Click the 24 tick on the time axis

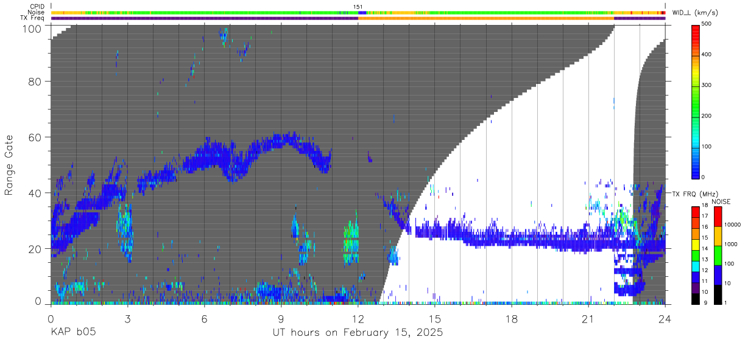[665, 319]
